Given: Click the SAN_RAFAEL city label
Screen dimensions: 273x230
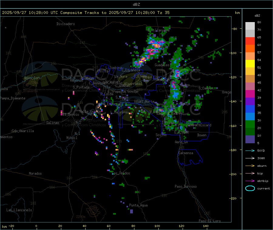Looking at the screenshot, I should pyautogui.click(x=112, y=83).
